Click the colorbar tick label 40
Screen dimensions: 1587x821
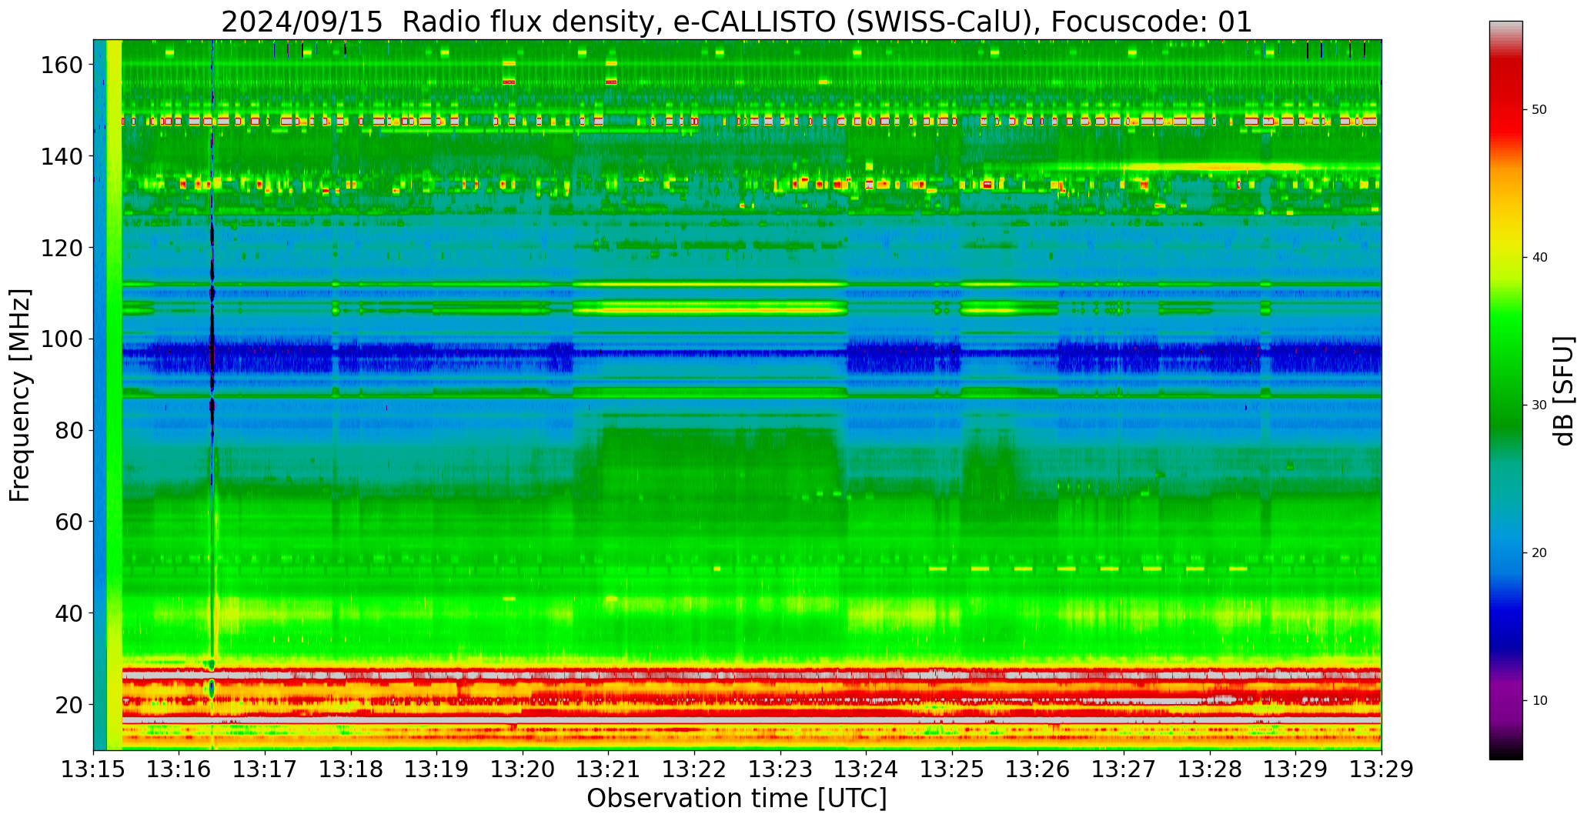pyautogui.click(x=1539, y=258)
